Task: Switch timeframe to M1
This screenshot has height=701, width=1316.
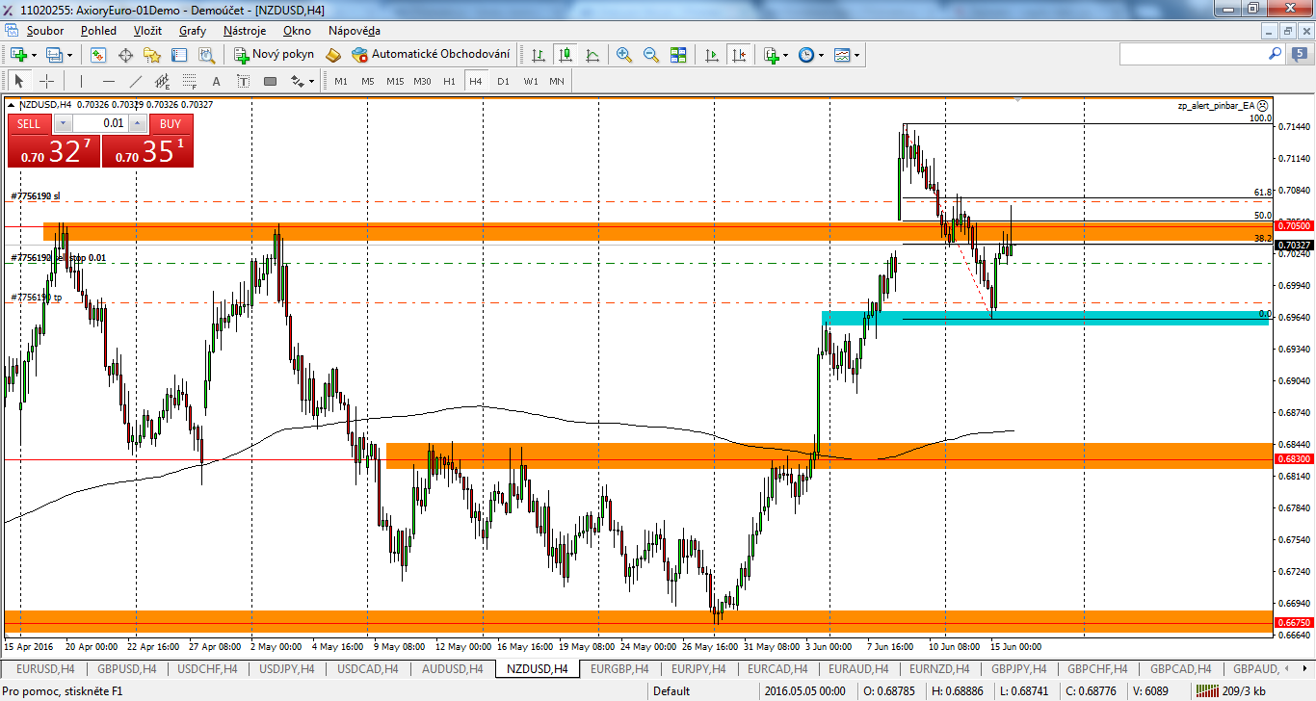Action: [x=341, y=81]
